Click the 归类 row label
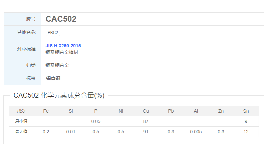This screenshot has height=150, width=267. click(x=31, y=65)
